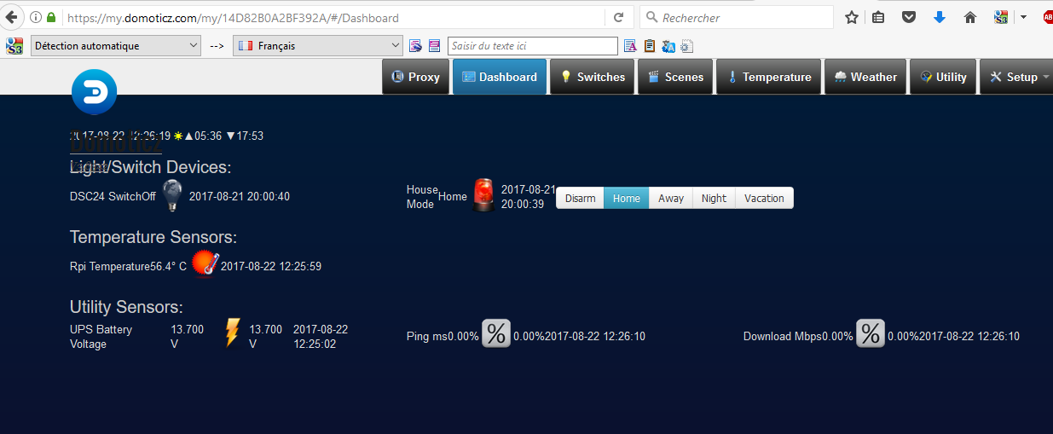The height and width of the screenshot is (434, 1053).
Task: Click the S3 translator icon in browser toolbar
Action: click(x=1002, y=17)
